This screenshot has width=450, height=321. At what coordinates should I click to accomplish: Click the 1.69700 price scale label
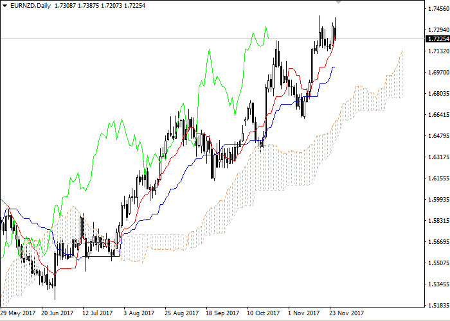[x=438, y=72]
